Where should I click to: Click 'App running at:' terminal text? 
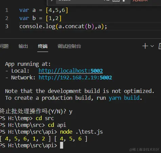(28, 64)
